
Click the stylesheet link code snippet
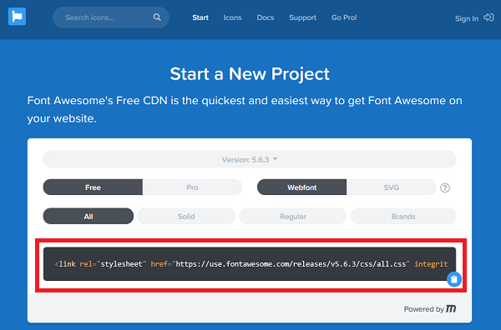[250, 264]
